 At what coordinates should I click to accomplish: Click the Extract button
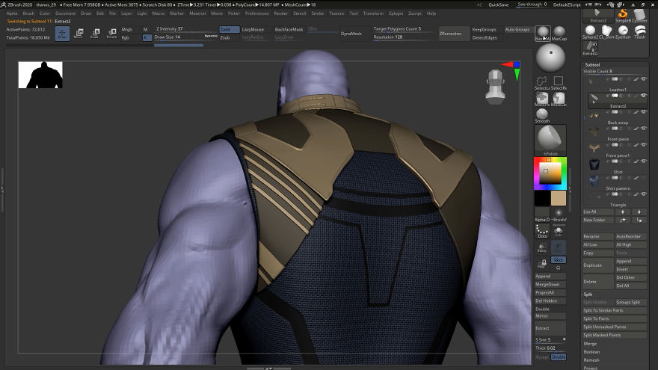[x=550, y=328]
